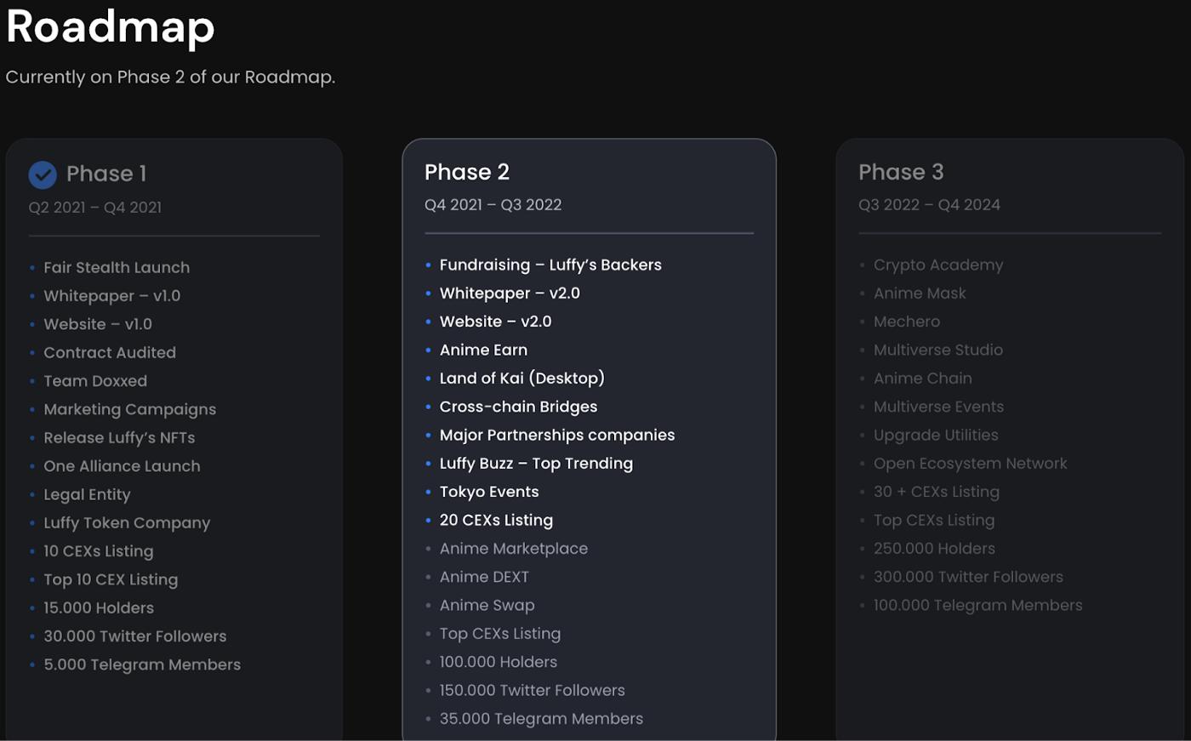Select the Open Ecosystem Network item
This screenshot has width=1191, height=741.
(x=970, y=464)
